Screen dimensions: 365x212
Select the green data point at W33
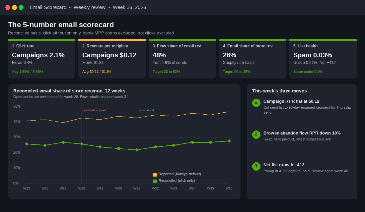174,145
